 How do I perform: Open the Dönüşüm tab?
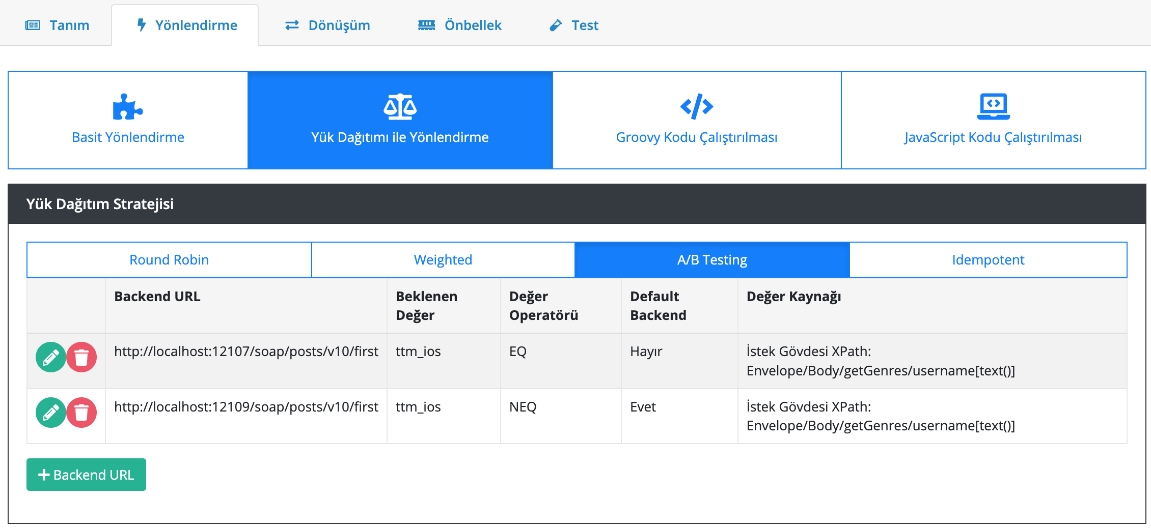click(x=327, y=25)
